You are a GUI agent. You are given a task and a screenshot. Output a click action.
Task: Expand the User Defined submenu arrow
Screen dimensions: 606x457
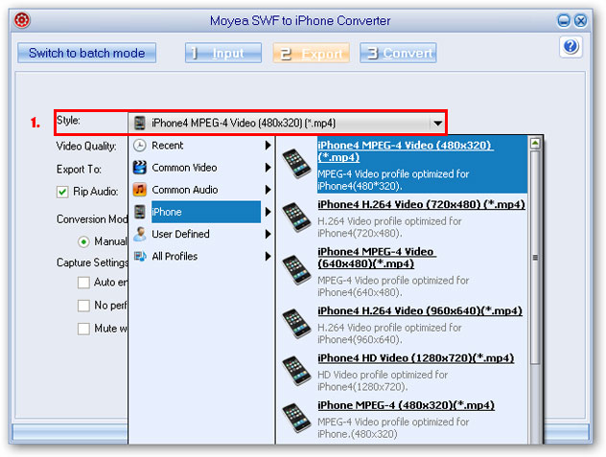268,234
